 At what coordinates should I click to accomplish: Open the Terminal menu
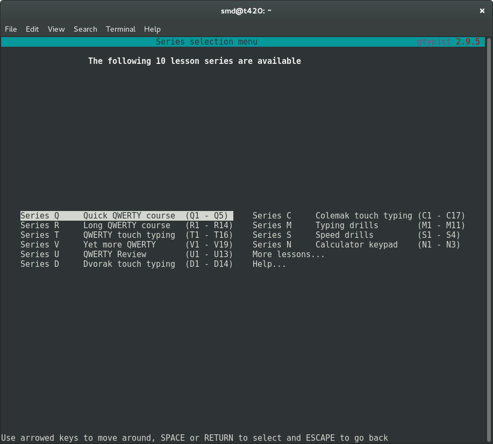[x=120, y=29]
